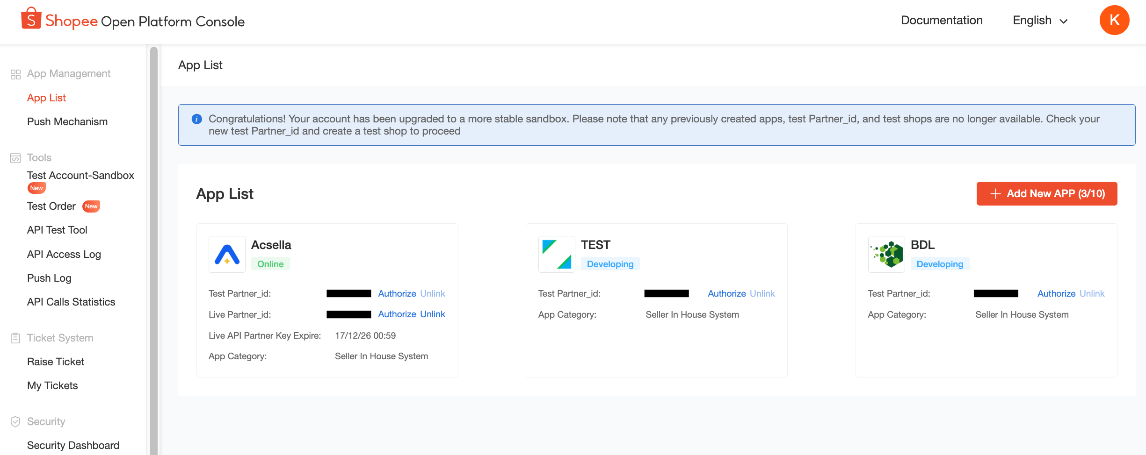This screenshot has width=1146, height=455.
Task: Click the blue info icon in banner
Action: pos(197,119)
